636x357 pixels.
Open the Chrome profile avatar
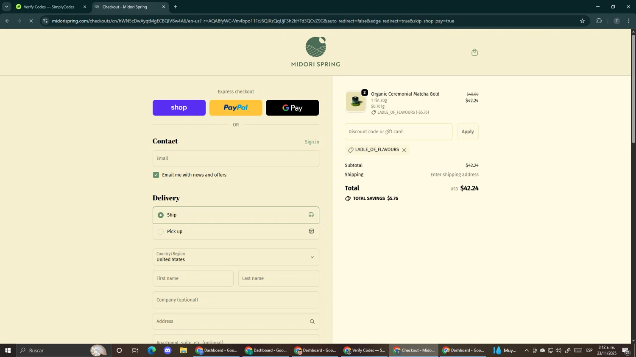click(x=616, y=21)
